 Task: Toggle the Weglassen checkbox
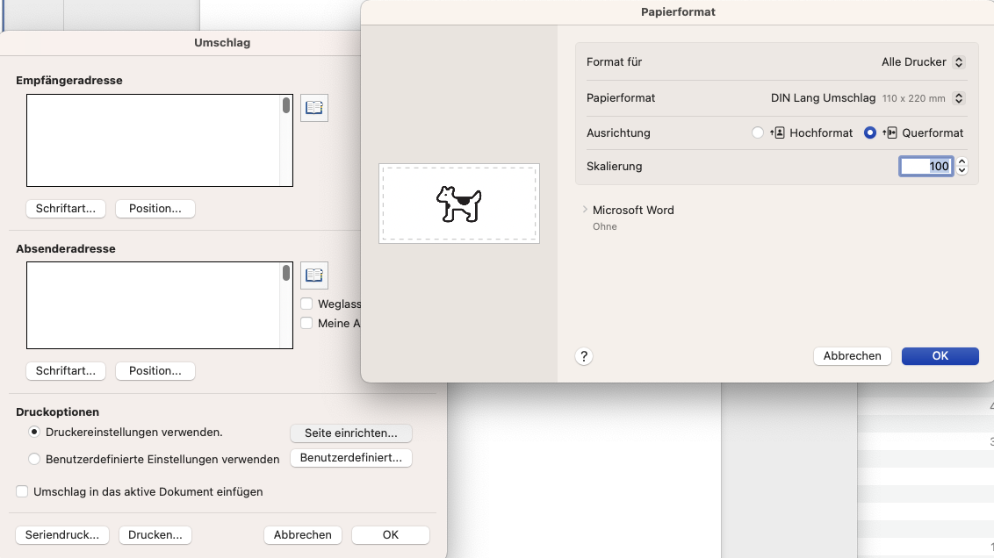click(x=306, y=304)
